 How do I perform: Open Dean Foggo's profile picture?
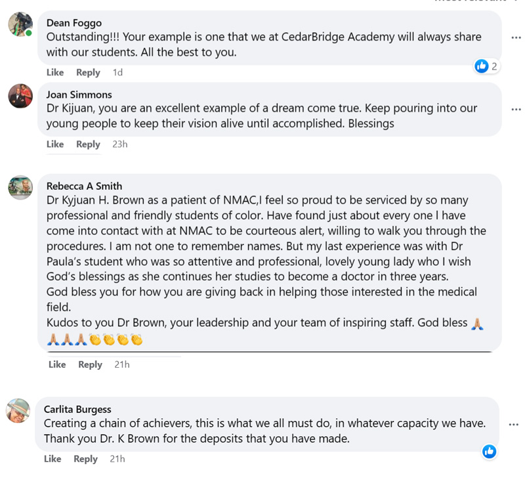click(20, 25)
